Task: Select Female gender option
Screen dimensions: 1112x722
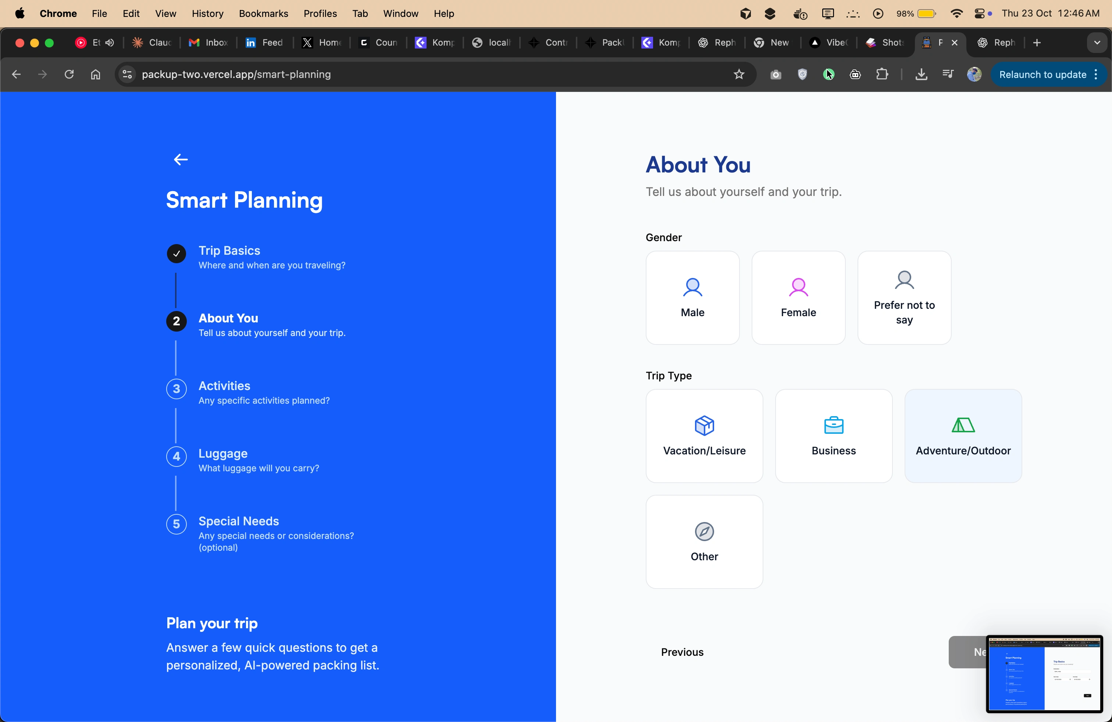Action: coord(798,297)
